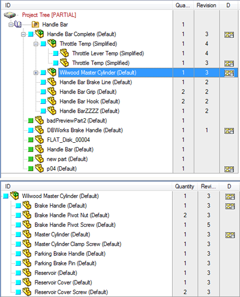Click the Handle Bar Brake Line part icon

coord(52,82)
